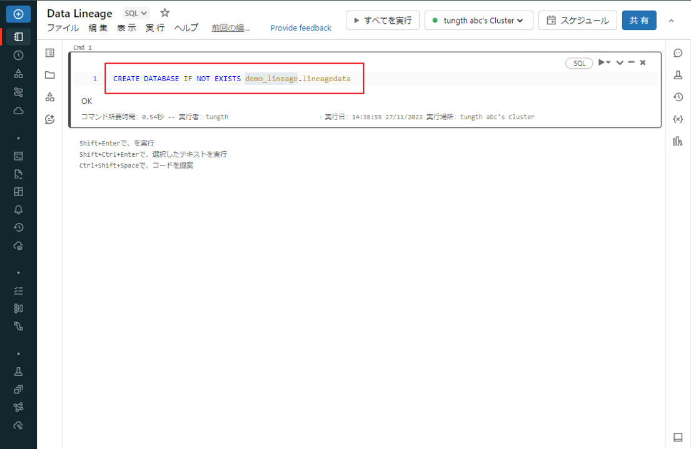The width and height of the screenshot is (691, 449).
Task: Open the 表示 menu
Action: [x=126, y=27]
